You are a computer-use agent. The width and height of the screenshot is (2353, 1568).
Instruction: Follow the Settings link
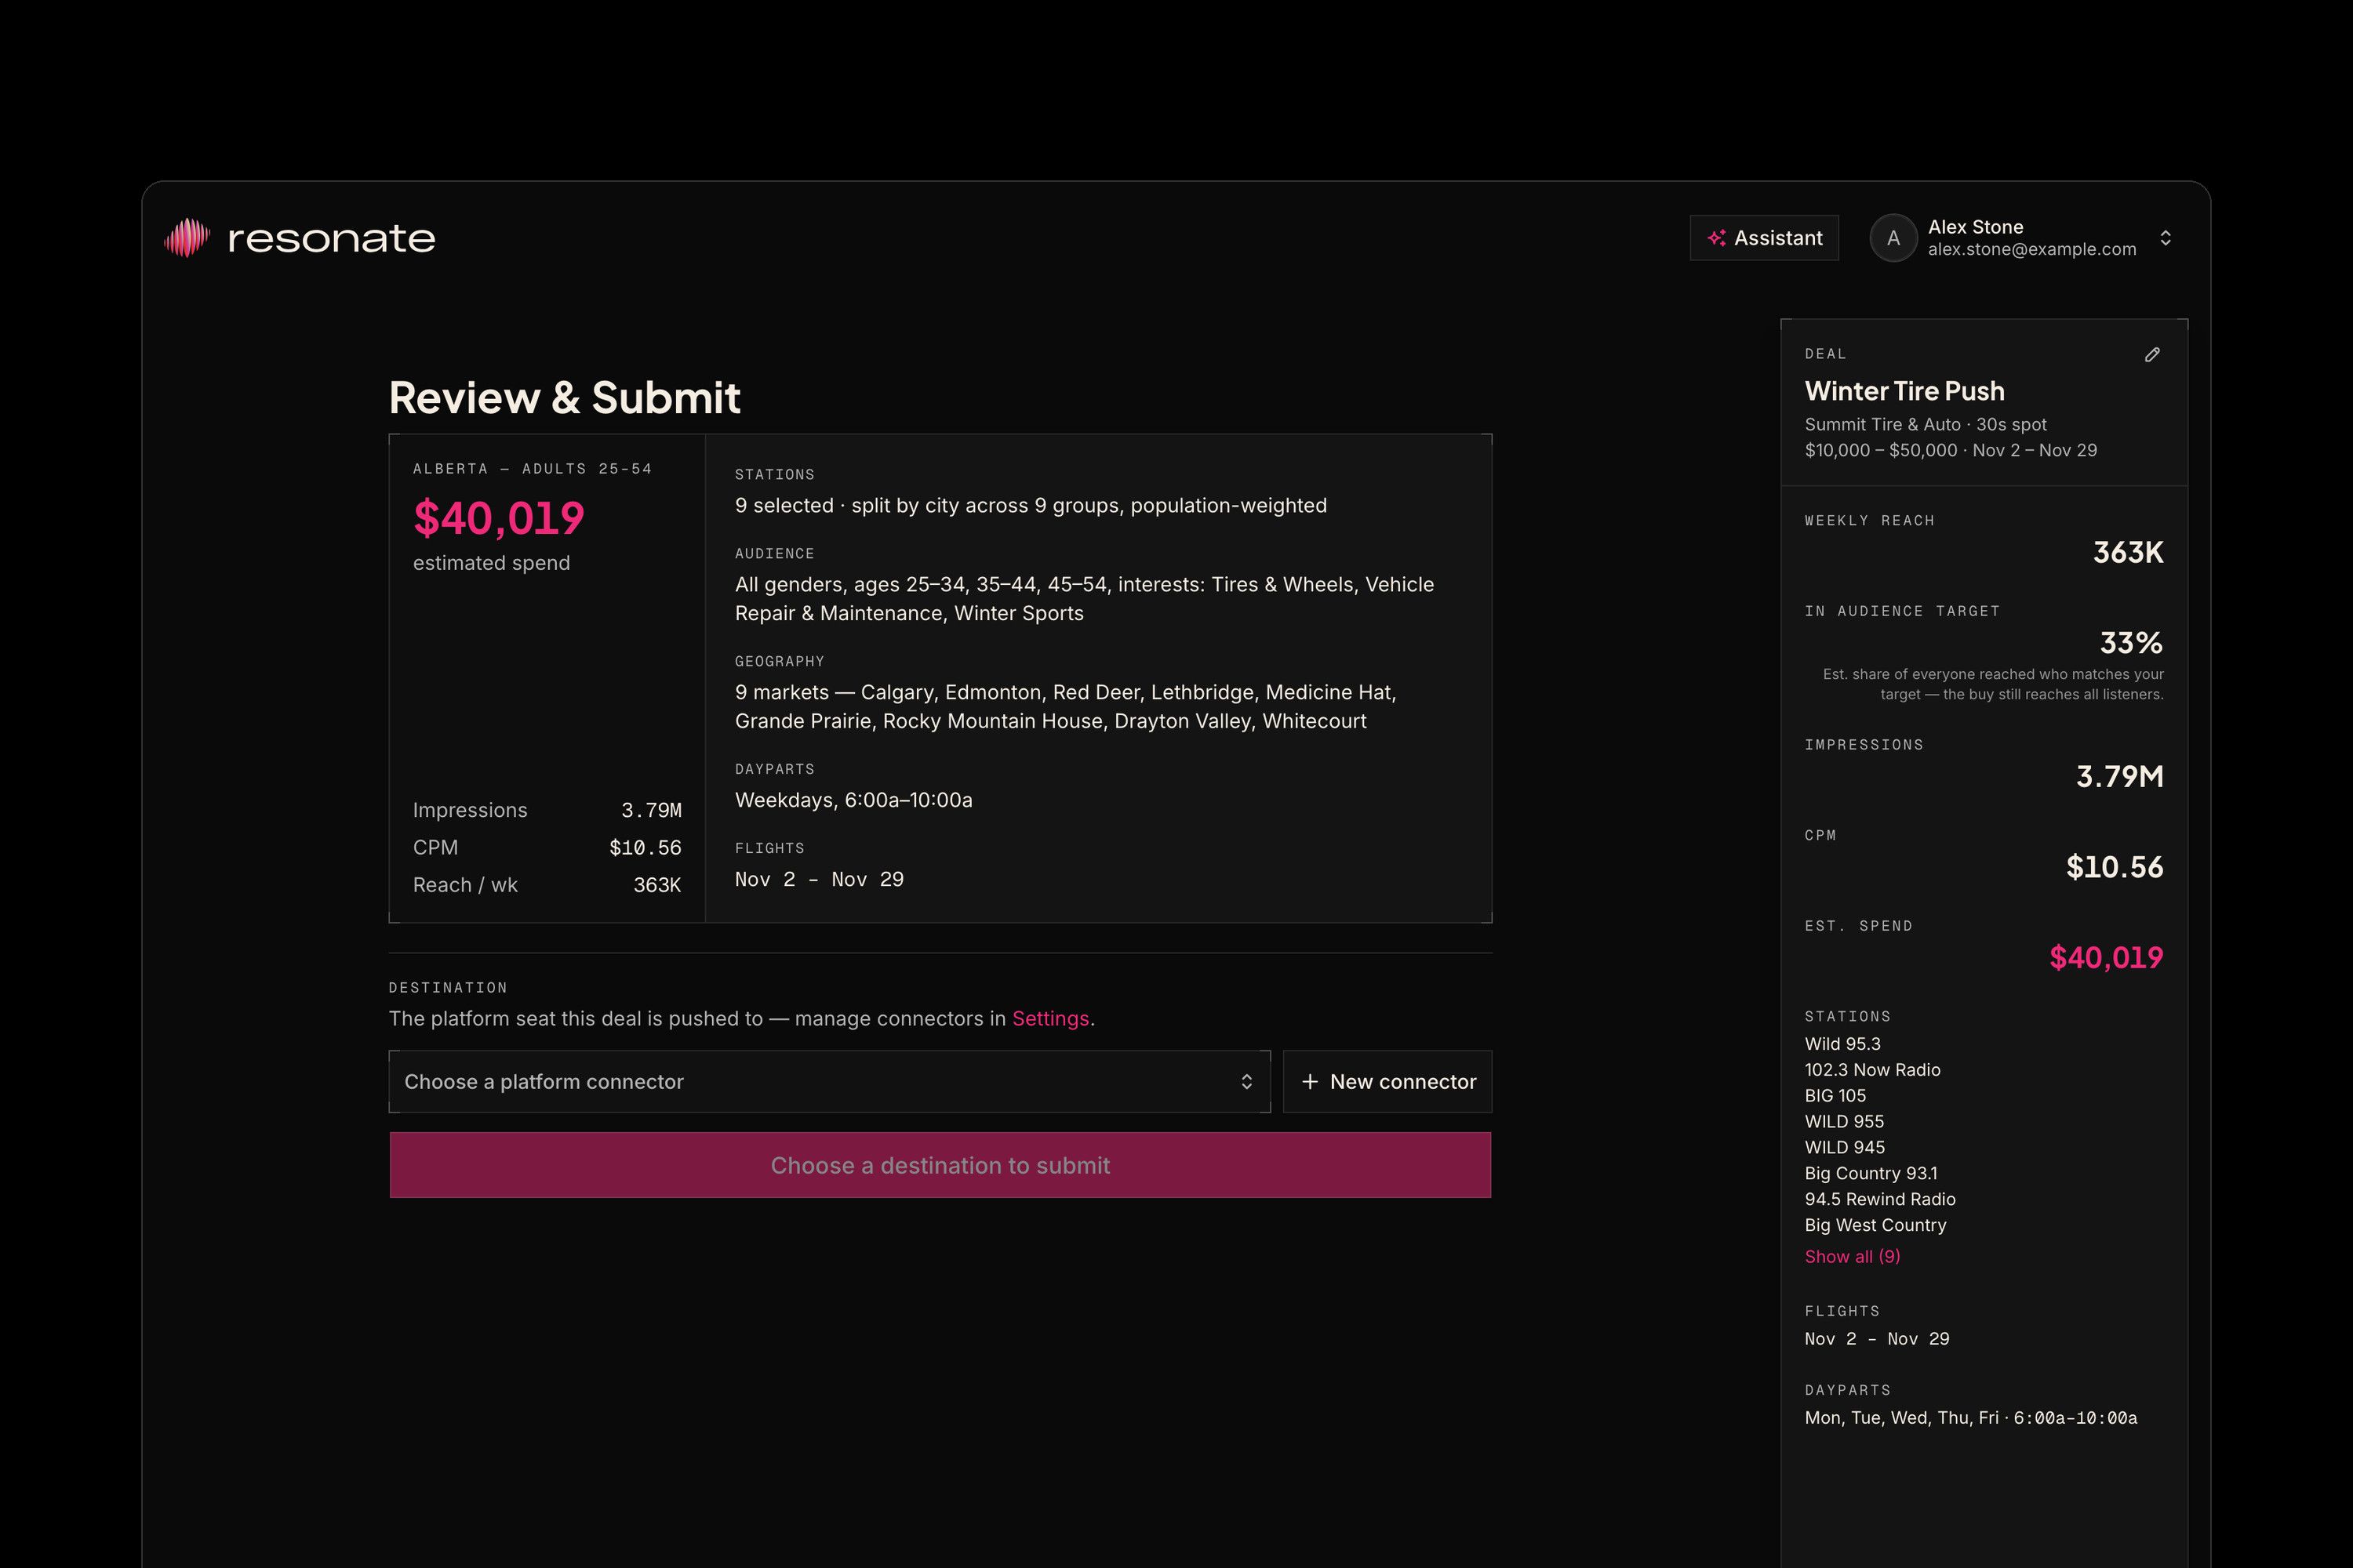click(x=1050, y=1018)
